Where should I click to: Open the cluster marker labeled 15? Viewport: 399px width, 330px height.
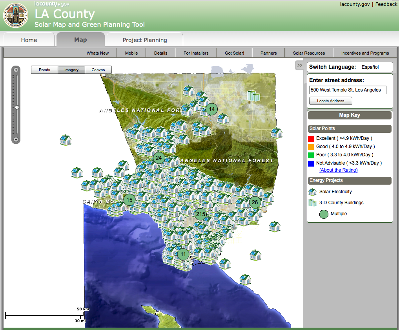pyautogui.click(x=129, y=200)
